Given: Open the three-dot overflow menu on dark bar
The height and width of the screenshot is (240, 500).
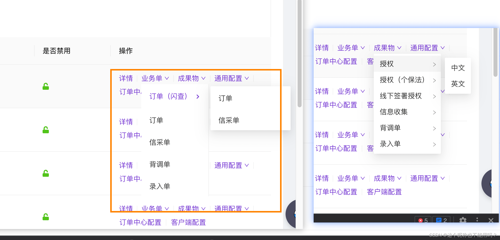Looking at the screenshot, I should point(477,220).
